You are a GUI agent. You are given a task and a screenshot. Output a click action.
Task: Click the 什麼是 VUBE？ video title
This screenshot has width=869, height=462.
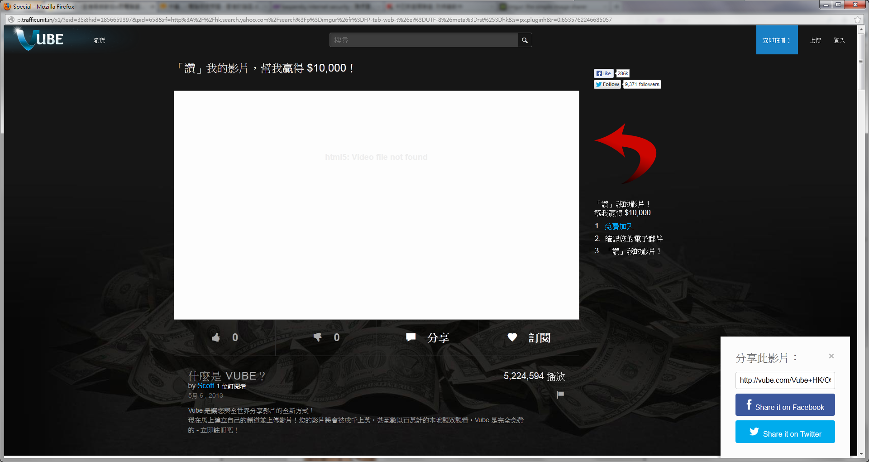click(227, 376)
